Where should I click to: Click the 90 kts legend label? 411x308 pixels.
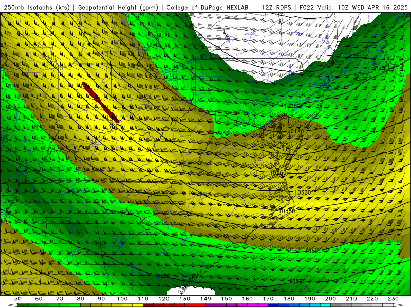(x=101, y=299)
